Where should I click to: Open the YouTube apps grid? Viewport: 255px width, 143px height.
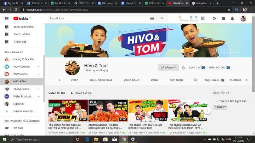pos(223,18)
